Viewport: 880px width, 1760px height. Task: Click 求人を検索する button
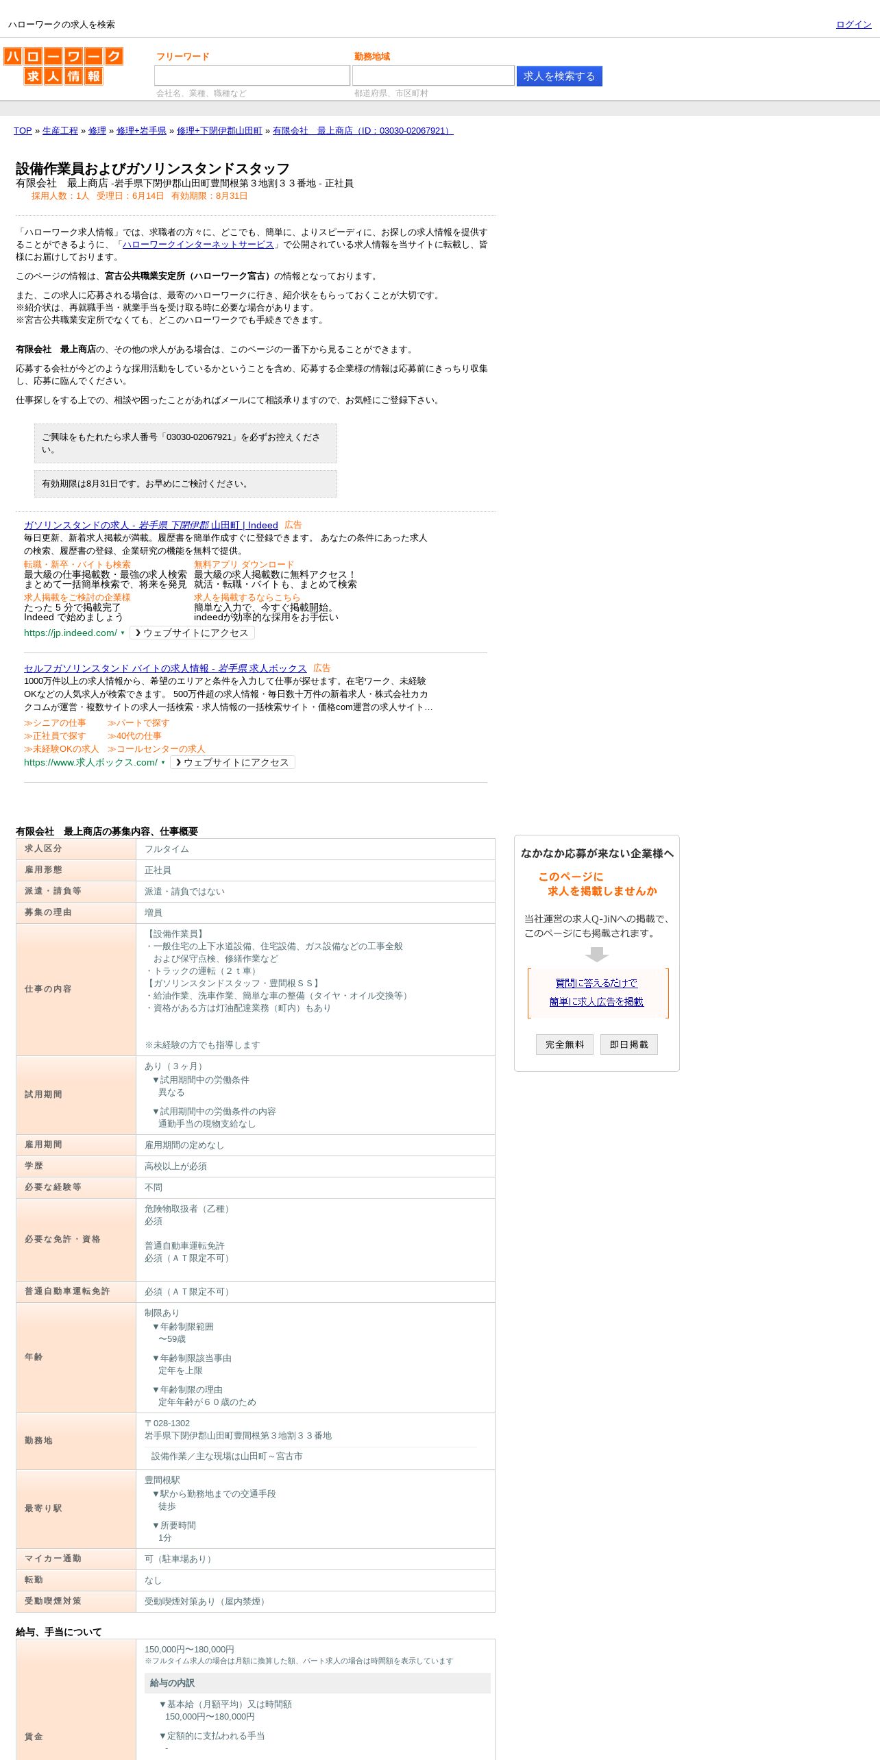coord(559,76)
